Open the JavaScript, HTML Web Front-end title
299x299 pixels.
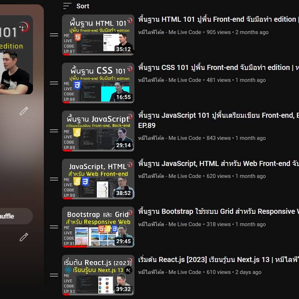(219, 163)
